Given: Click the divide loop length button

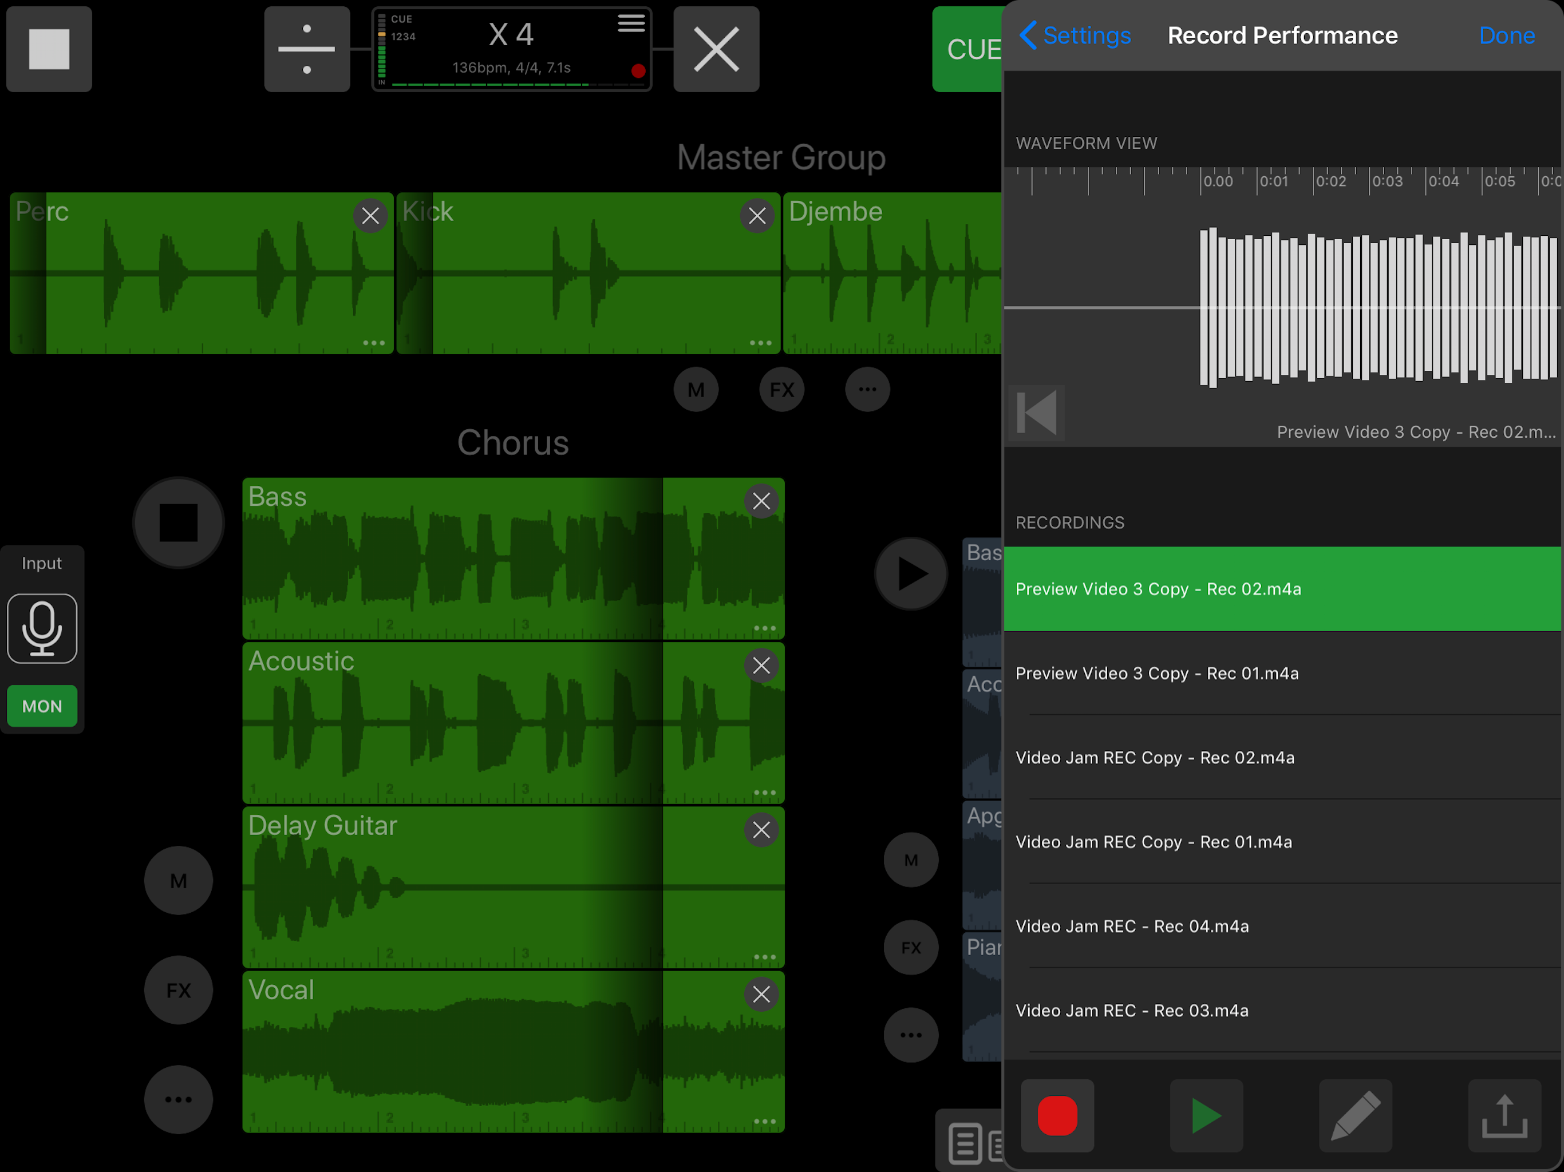Looking at the screenshot, I should 307,49.
